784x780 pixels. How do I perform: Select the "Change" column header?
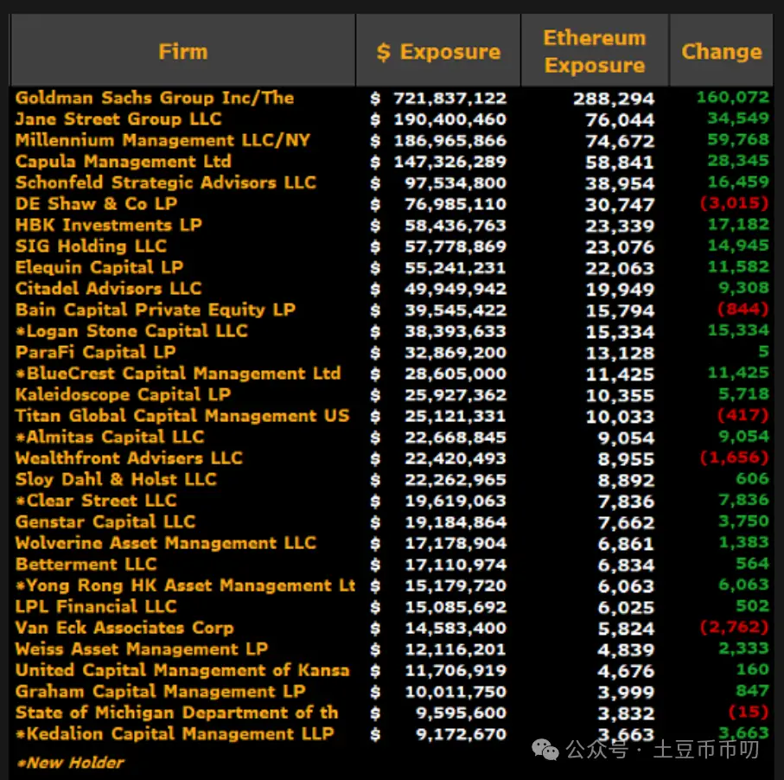click(722, 52)
